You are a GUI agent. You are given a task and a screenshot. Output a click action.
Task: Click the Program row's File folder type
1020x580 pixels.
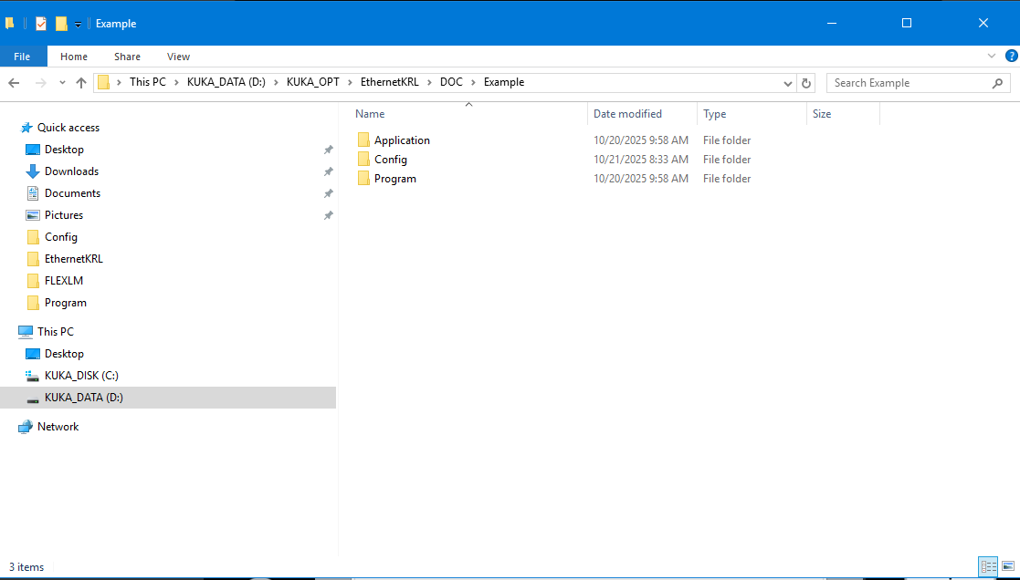[727, 179]
